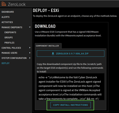119x113 pixels.
Task: Open the Dashboard page
Action: click(8, 12)
